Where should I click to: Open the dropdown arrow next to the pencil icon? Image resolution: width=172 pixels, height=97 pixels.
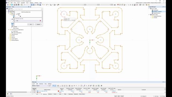tap(60, 5)
